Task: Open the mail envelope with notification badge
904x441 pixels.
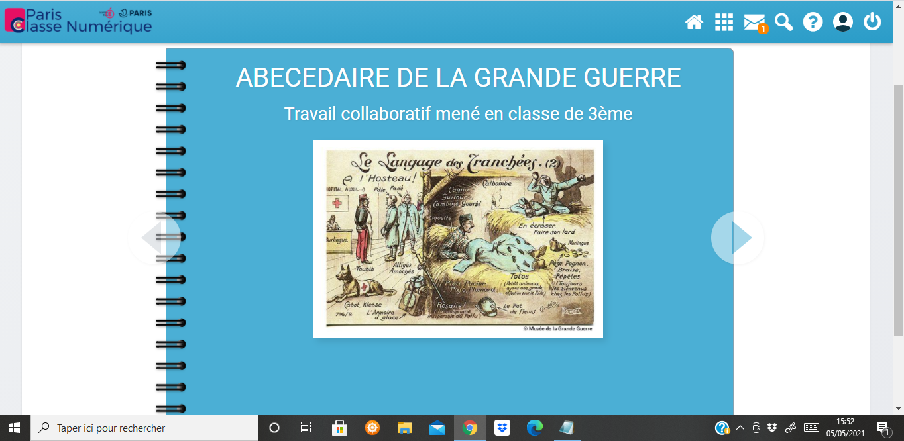Action: coord(754,23)
